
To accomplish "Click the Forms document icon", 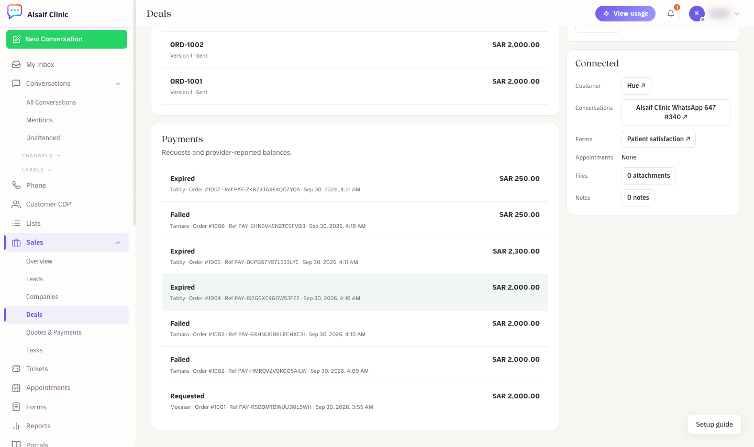I will pos(16,407).
